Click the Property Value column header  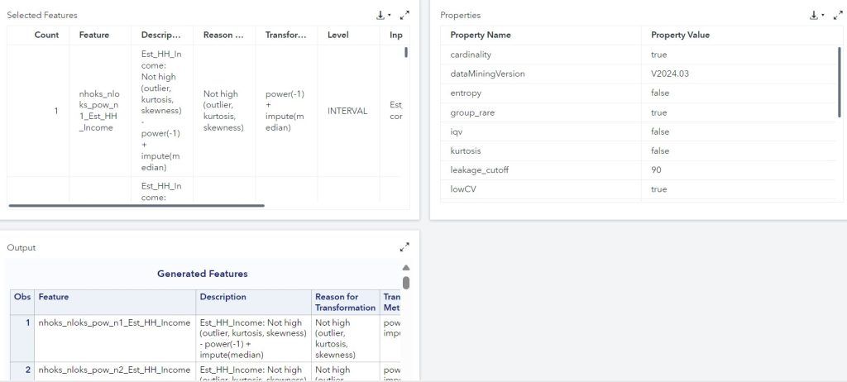tap(680, 35)
